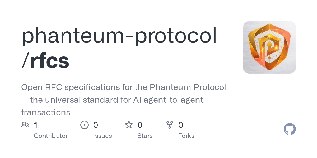Click the star icon above Stars

tap(129, 125)
